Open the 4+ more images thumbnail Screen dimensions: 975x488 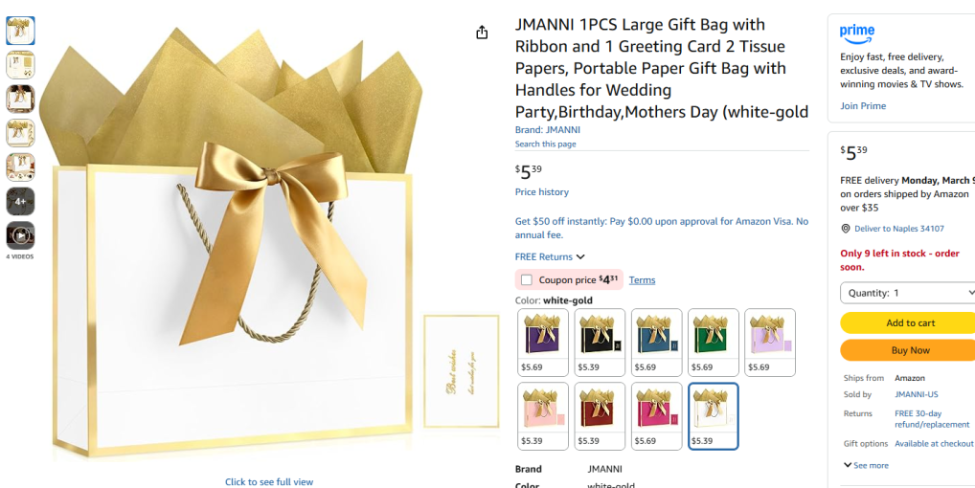coord(20,201)
